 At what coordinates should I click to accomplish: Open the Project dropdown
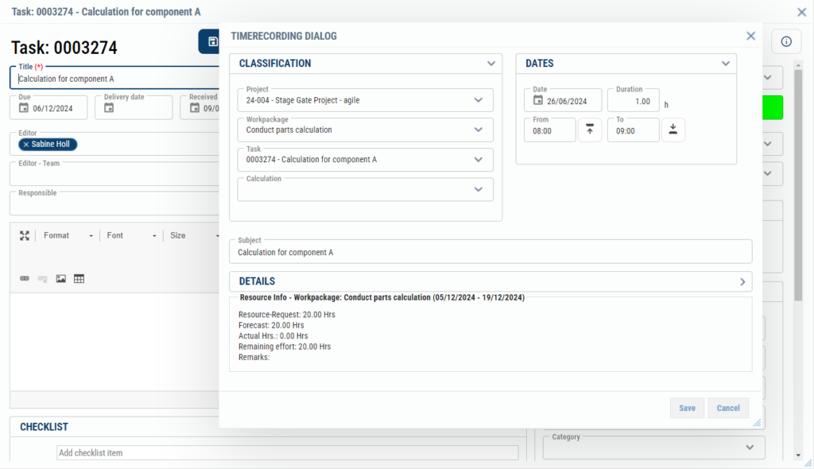pos(478,99)
